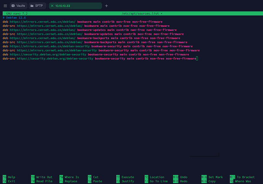Close the 10.10.10.33 session tab
Viewport: 263px width, 184px height.
click(x=52, y=6)
